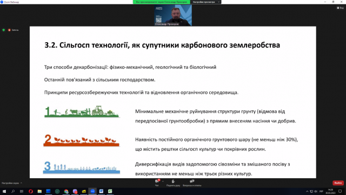Open the Windows Start menu

pos(4,191)
